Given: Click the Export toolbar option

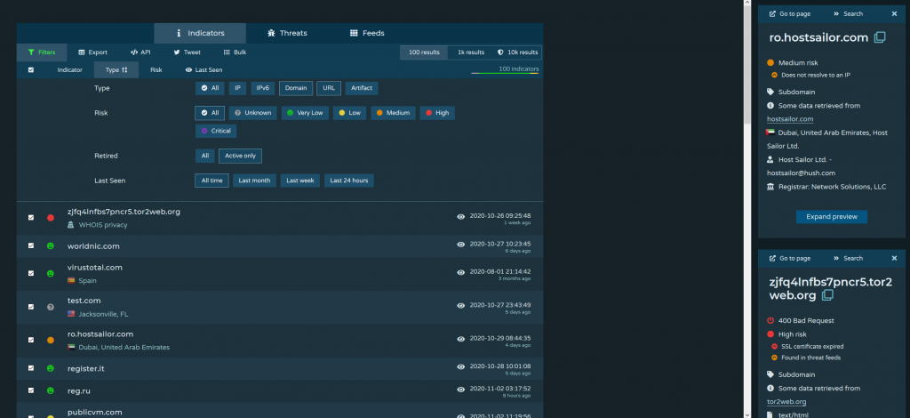Looking at the screenshot, I should (92, 52).
